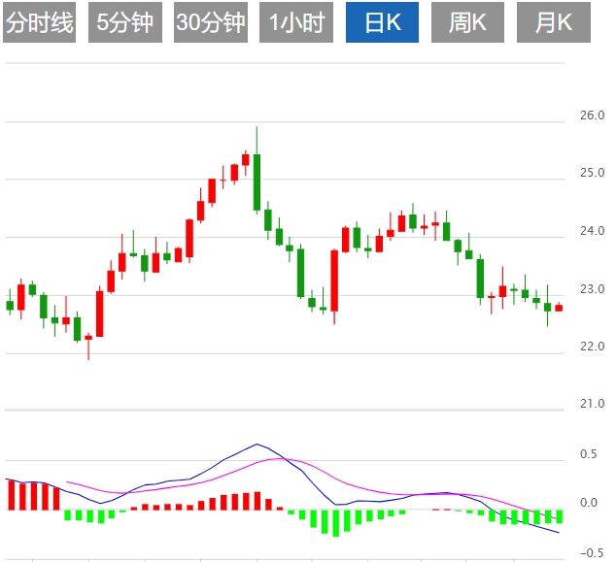
Task: Select the 5分钟 interval tab
Action: 125,22
